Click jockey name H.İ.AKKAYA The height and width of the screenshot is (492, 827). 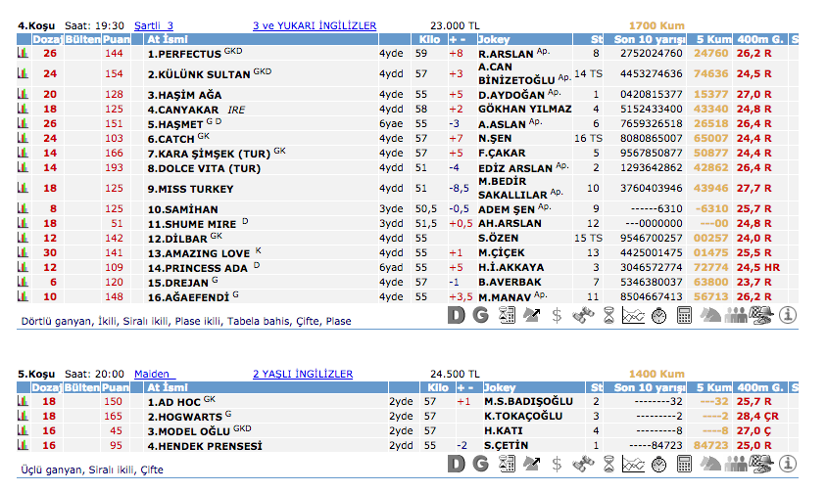coord(511,268)
